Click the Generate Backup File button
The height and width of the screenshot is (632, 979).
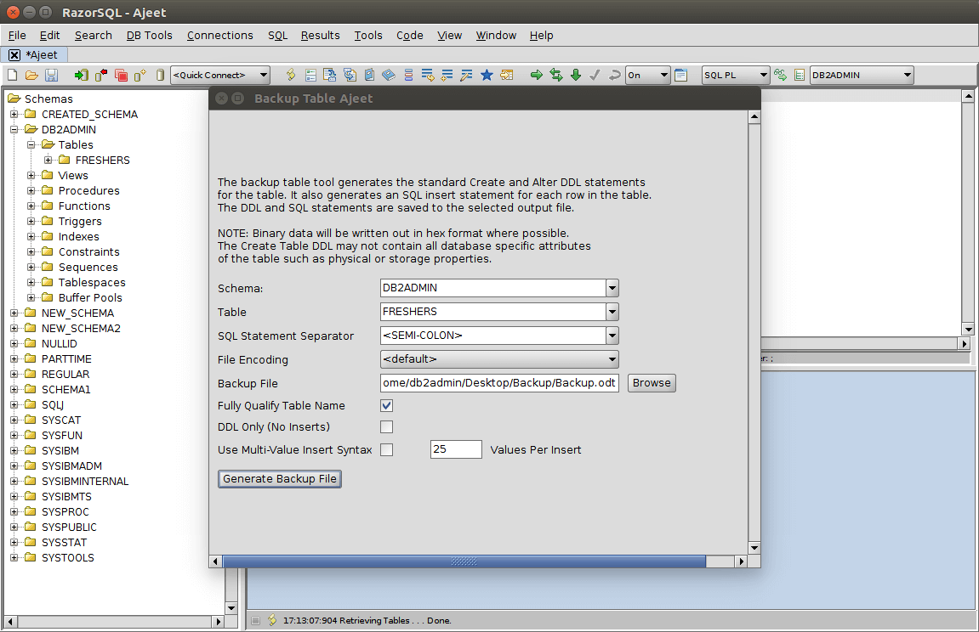[x=280, y=479]
